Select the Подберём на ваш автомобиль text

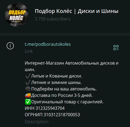(x=64, y=89)
